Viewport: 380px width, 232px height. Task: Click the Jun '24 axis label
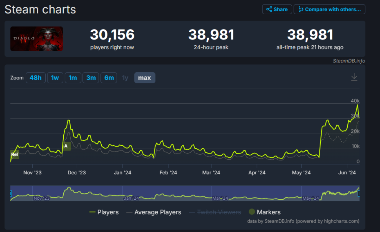(347, 173)
